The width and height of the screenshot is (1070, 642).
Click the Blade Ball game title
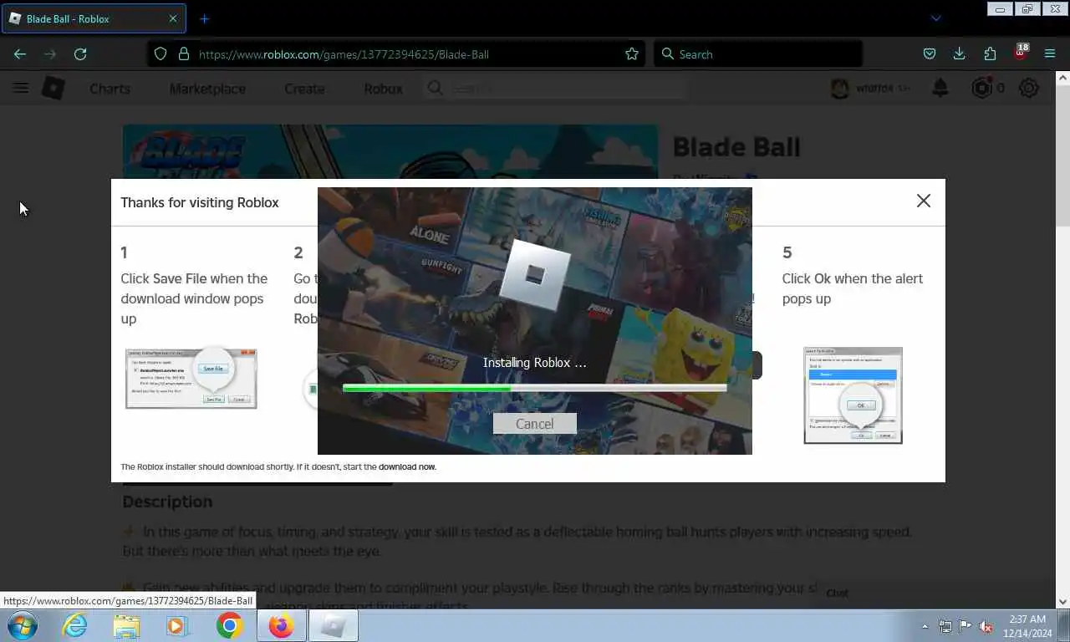[736, 147]
